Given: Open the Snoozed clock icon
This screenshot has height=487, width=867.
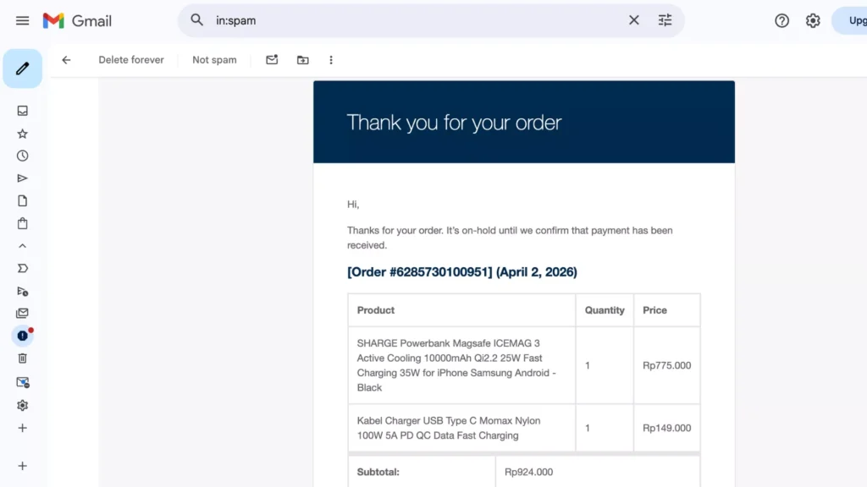Looking at the screenshot, I should pyautogui.click(x=22, y=156).
